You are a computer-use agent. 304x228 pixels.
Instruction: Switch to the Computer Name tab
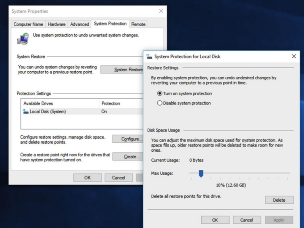(x=28, y=24)
